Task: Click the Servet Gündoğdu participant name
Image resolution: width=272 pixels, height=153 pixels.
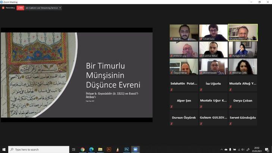Action: 243,118
